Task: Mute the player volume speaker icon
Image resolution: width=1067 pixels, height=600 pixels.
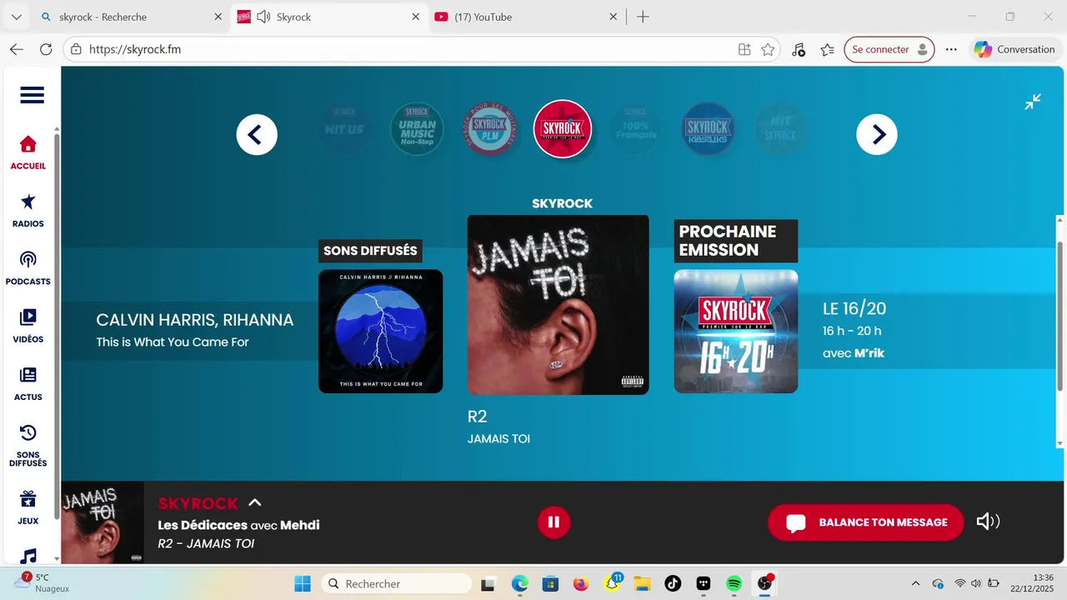Action: tap(988, 522)
